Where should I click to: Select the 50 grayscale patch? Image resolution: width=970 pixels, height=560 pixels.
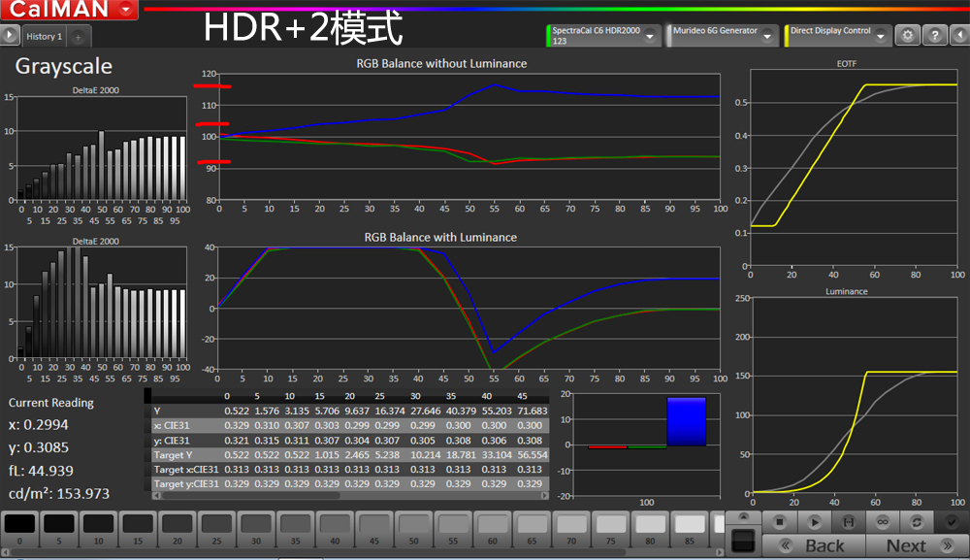pos(413,529)
